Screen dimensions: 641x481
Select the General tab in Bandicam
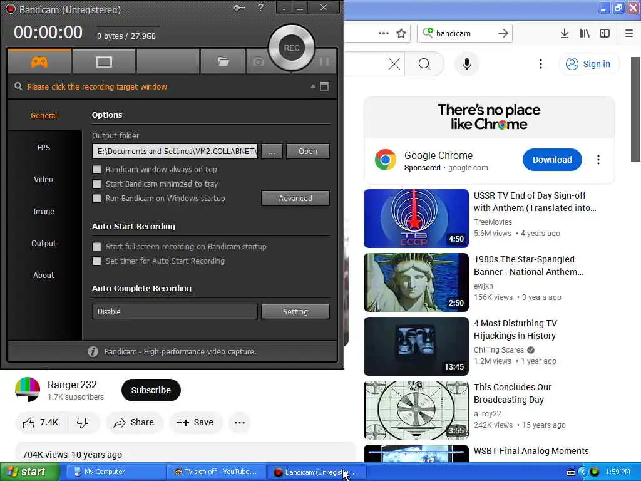coord(44,115)
